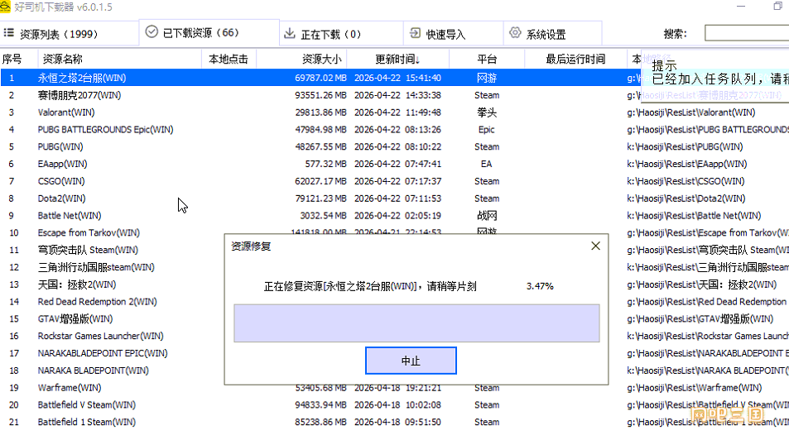Sort by 序号 column header
The width and height of the screenshot is (789, 435).
click(18, 60)
